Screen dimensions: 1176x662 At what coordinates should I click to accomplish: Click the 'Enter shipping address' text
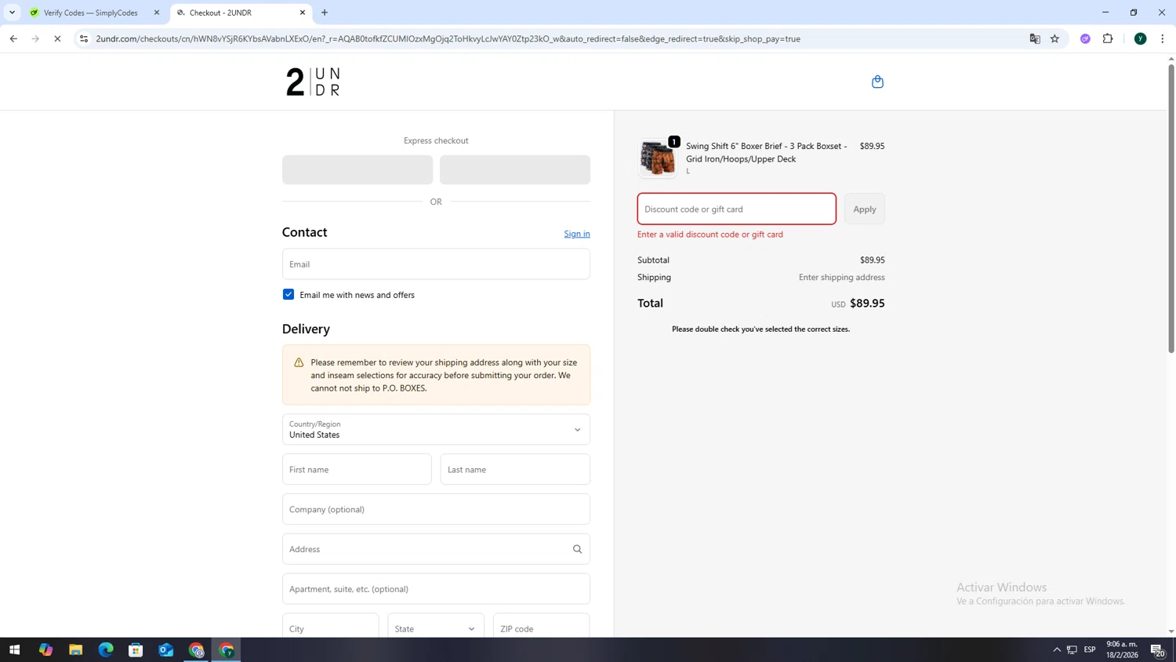click(842, 277)
